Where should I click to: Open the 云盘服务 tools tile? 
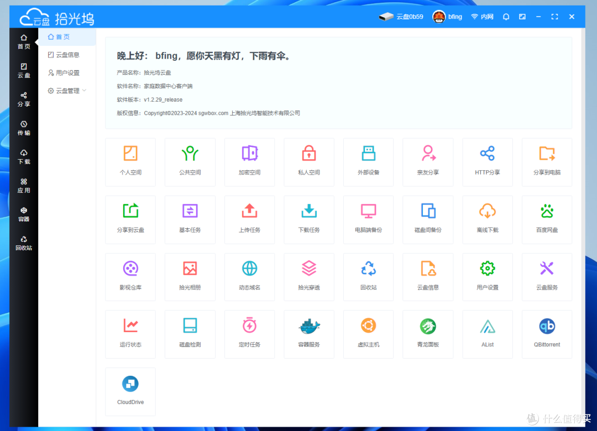(547, 277)
